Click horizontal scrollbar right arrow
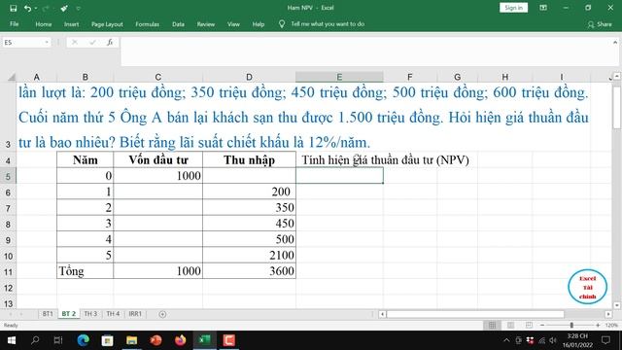The width and height of the screenshot is (622, 350). (608, 314)
